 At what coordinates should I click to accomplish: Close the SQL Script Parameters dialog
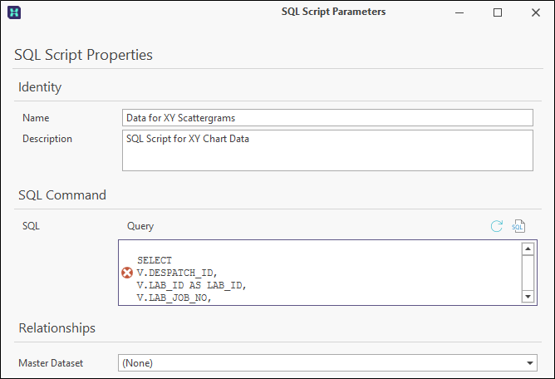536,12
